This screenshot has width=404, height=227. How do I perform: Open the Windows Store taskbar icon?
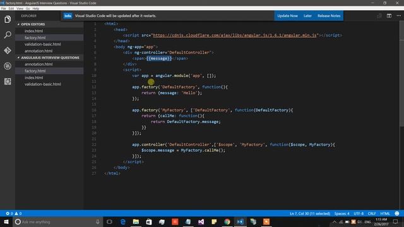click(149, 221)
